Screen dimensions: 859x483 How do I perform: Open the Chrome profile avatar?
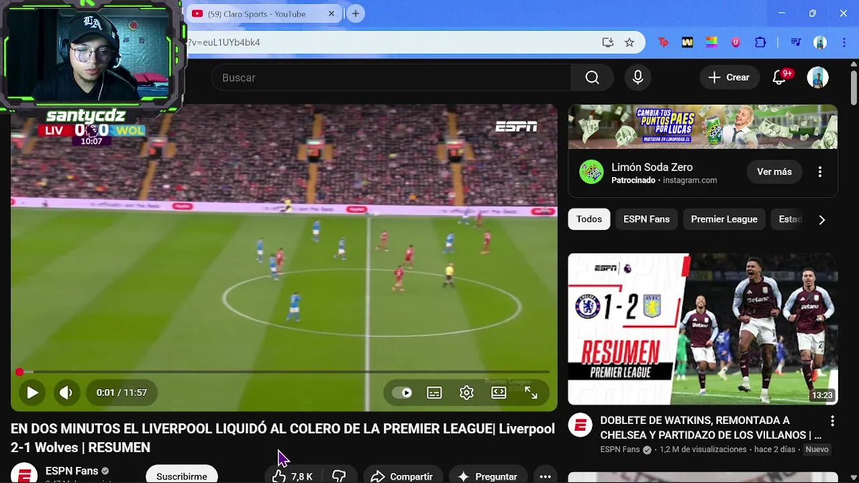pos(820,42)
